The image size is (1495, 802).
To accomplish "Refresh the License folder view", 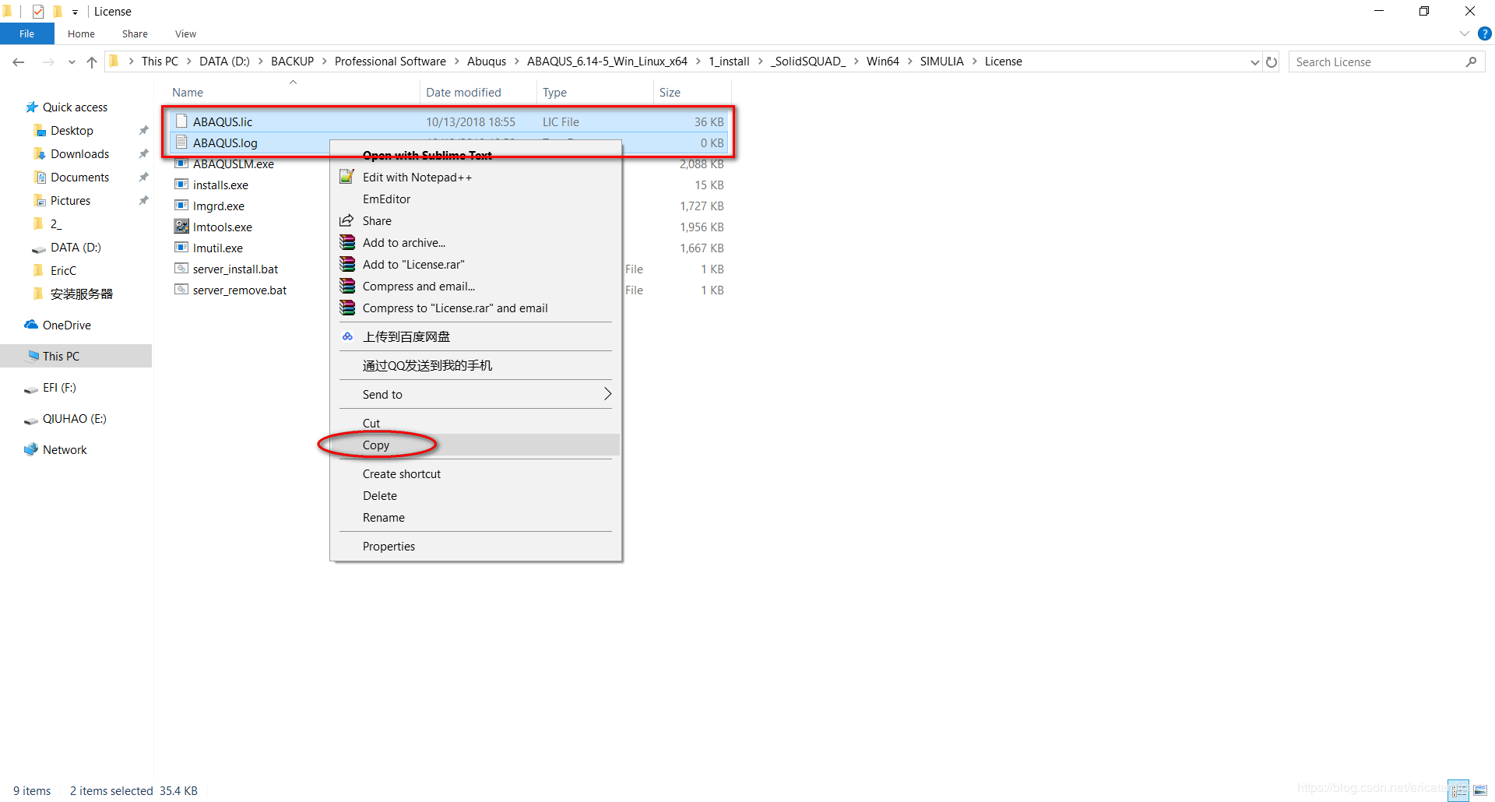I will [1272, 62].
